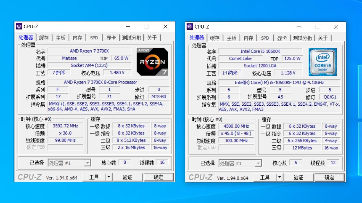Click the 3592.72 MHz core speed value
Image resolution: width=362 pixels, height=203 pixels.
pyautogui.click(x=65, y=126)
